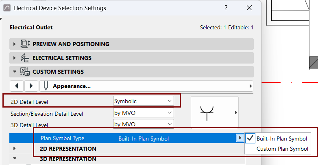Screen dimensions: 318x165
Task: Select the Plan Symbol Type row
Action: pyautogui.click(x=127, y=138)
